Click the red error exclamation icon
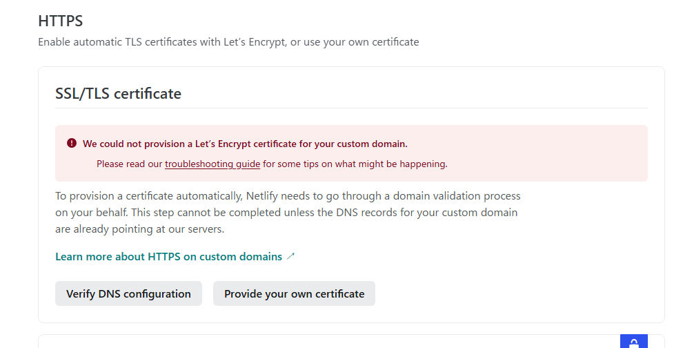 click(x=72, y=144)
